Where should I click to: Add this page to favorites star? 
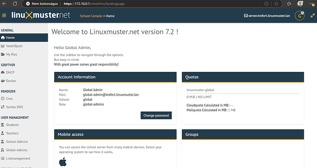click(x=276, y=4)
